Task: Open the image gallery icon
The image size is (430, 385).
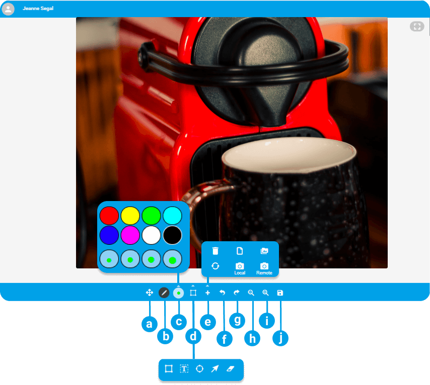Action: 264,251
